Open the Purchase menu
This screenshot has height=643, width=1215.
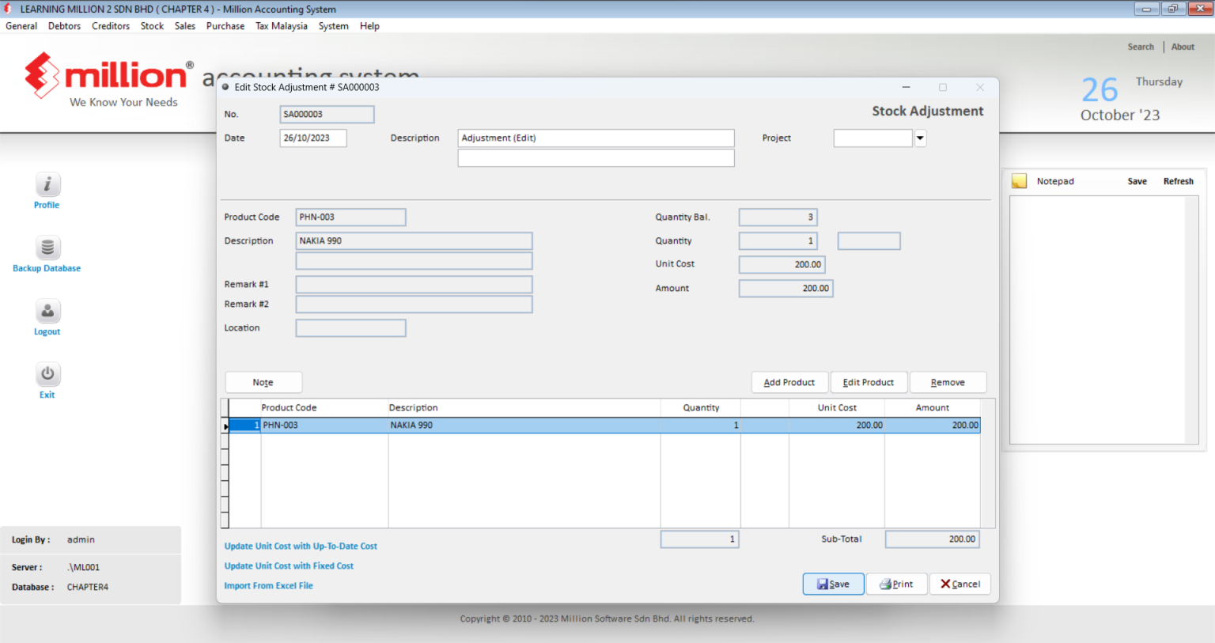point(225,26)
